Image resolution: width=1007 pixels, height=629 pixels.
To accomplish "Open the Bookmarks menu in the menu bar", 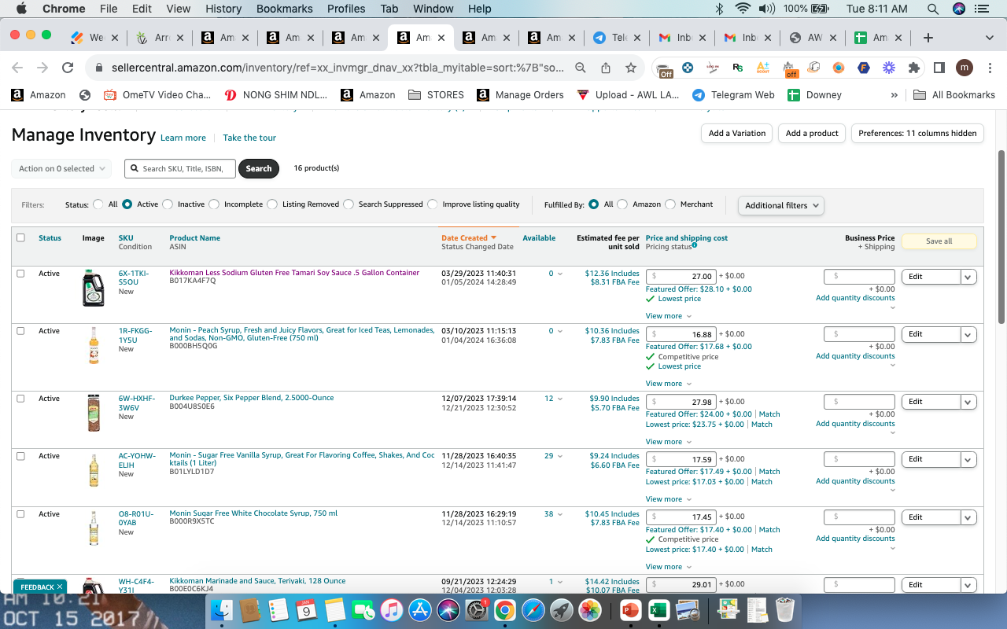I will click(x=284, y=9).
